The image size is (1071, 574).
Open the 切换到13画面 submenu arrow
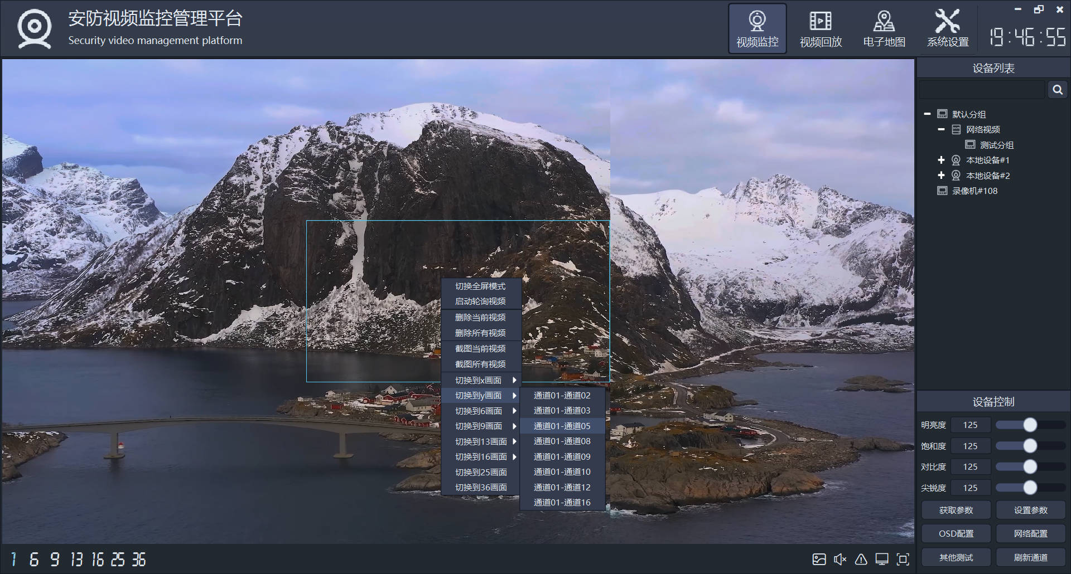[514, 441]
